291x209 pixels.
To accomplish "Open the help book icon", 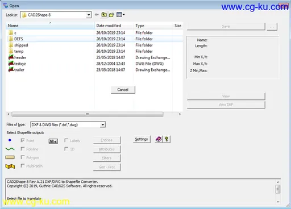I will (x=159, y=139).
